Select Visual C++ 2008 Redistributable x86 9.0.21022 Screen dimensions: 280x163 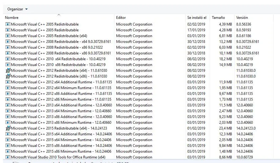57,47
